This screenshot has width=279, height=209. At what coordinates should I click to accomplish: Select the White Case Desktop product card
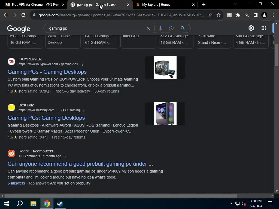pyautogui.click(x=63, y=42)
